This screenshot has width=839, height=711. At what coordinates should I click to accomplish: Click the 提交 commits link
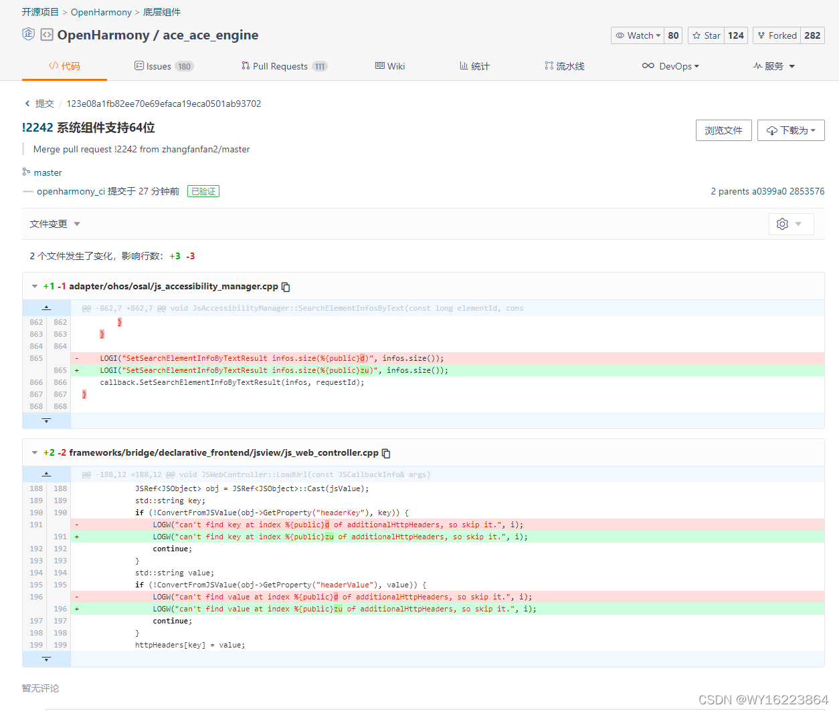(45, 104)
